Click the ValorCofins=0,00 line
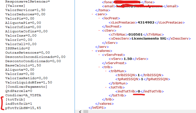 click(23, 27)
